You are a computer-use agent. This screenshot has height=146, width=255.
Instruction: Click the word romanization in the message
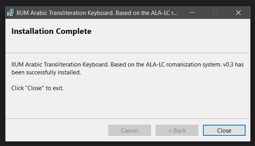tap(184, 65)
